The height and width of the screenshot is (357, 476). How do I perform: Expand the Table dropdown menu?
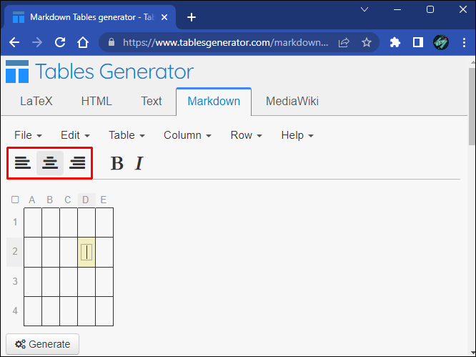(x=127, y=135)
